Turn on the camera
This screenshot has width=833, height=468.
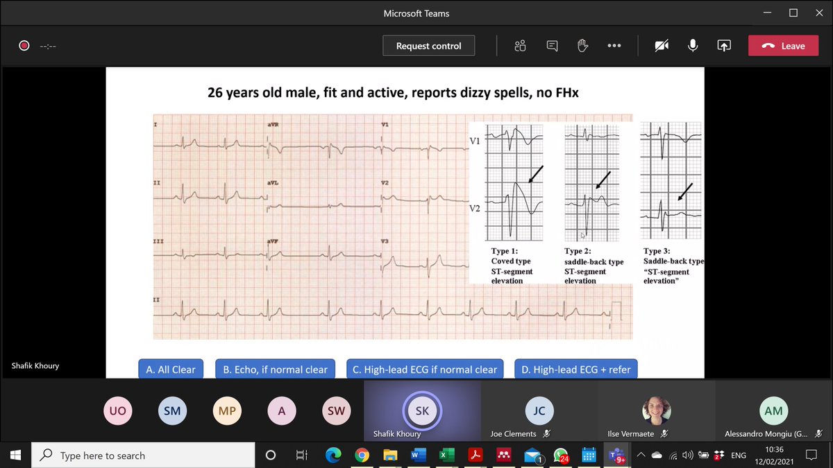point(661,45)
